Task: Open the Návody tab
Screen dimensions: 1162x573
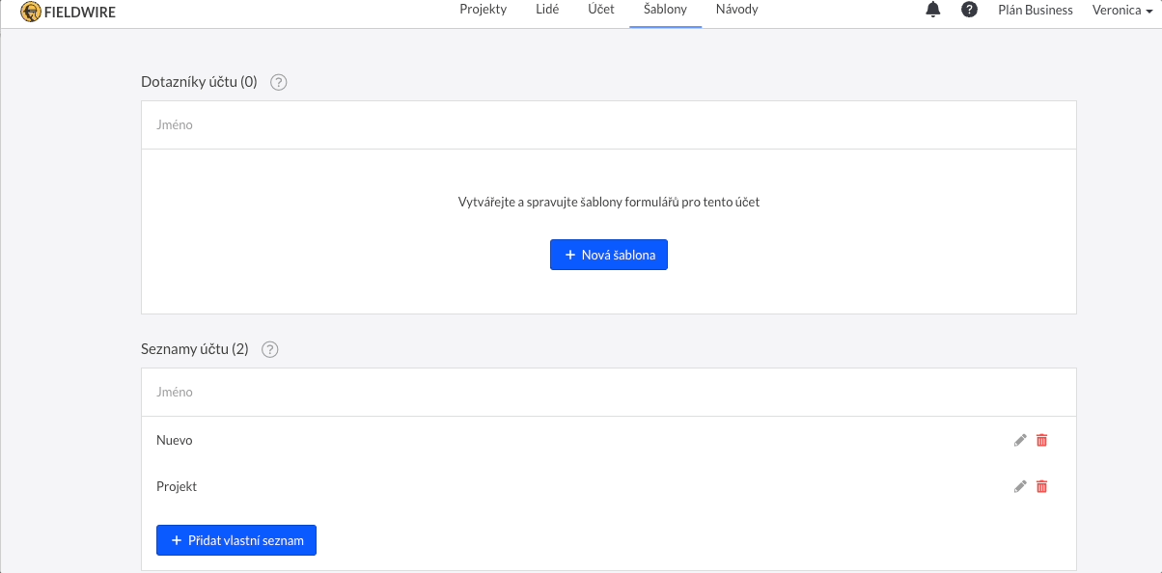Action: point(736,10)
